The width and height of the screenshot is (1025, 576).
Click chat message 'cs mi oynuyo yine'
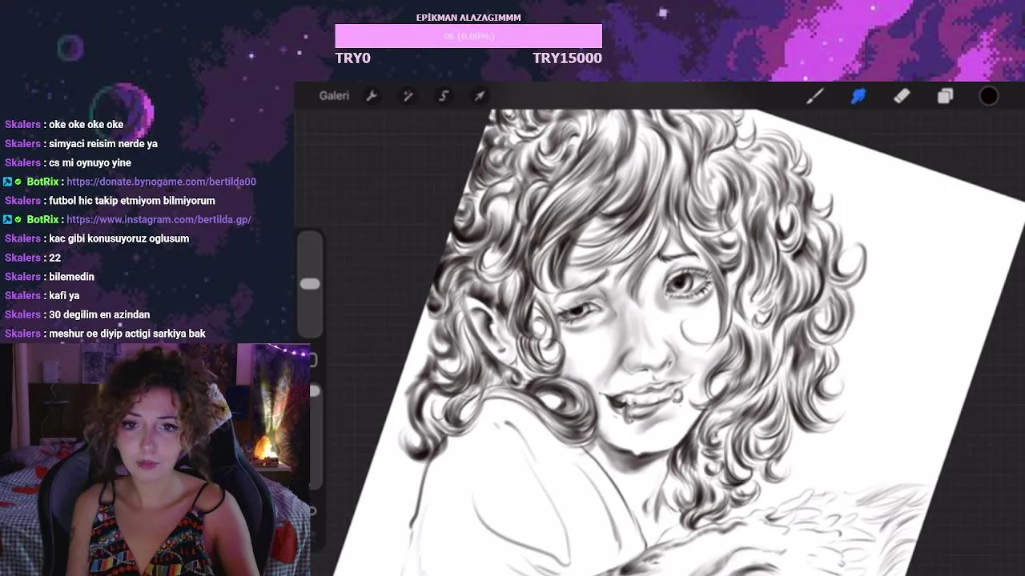click(90, 162)
